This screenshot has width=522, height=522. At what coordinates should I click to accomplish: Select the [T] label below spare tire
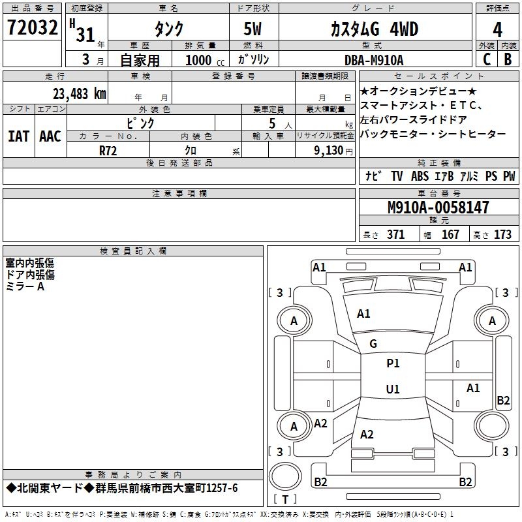(285, 500)
